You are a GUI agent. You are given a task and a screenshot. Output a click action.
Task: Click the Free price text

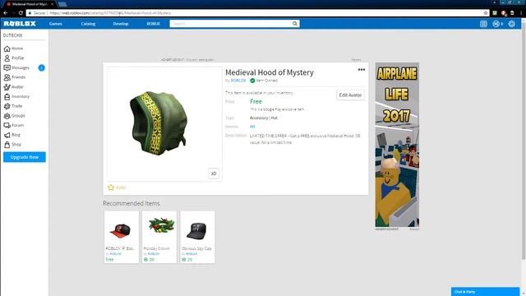click(256, 101)
